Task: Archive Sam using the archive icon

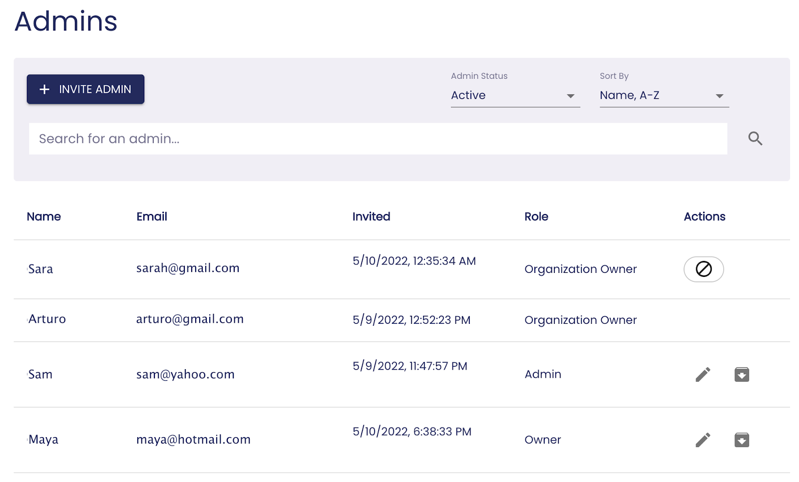Action: (x=742, y=374)
